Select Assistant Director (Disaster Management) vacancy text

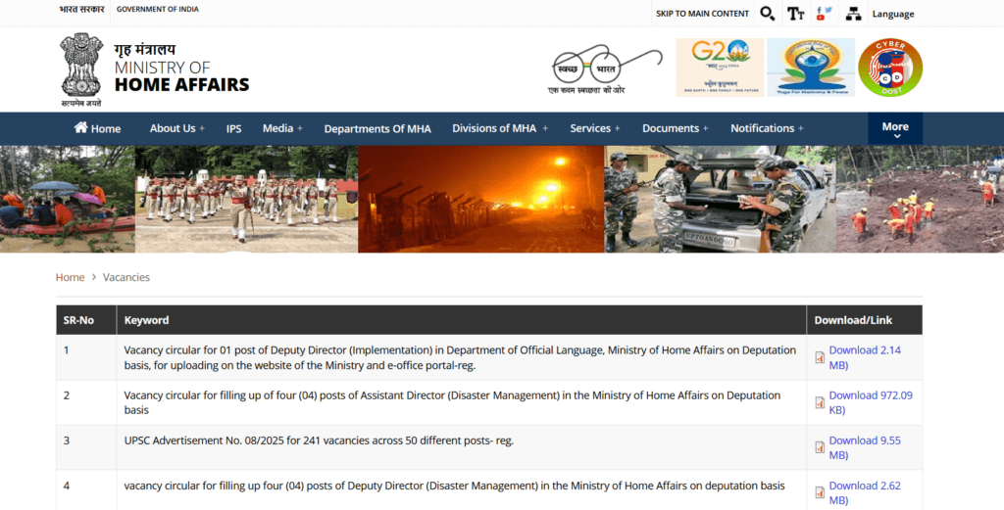[452, 402]
